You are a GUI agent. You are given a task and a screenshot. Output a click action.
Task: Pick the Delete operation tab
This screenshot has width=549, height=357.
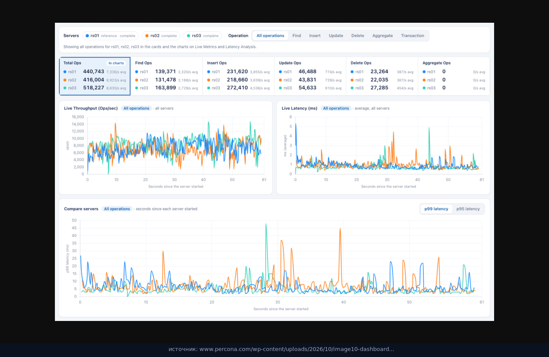[x=358, y=36]
